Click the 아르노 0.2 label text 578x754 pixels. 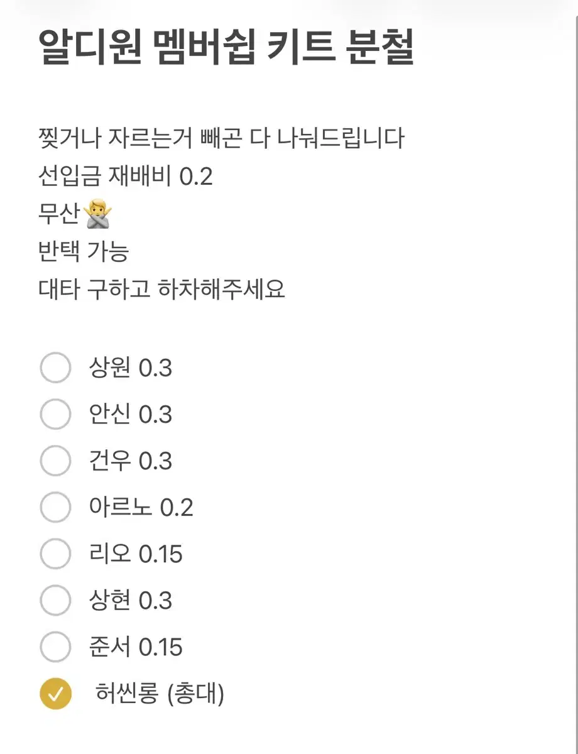(141, 508)
